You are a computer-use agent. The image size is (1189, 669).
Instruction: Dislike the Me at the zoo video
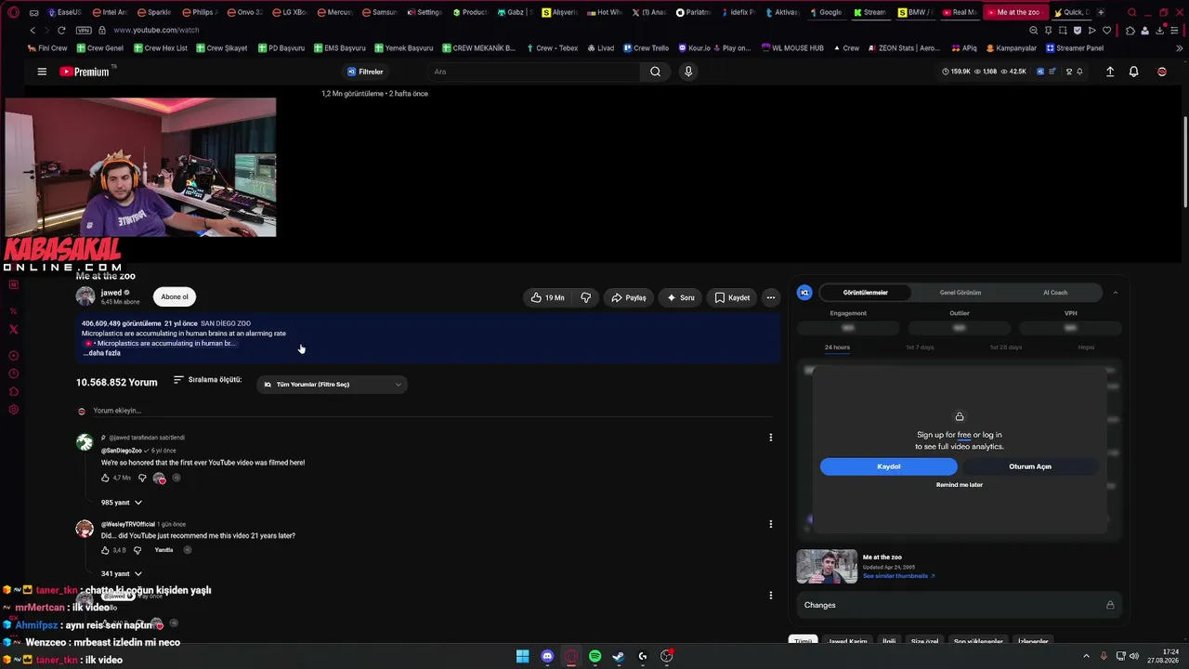(x=586, y=297)
